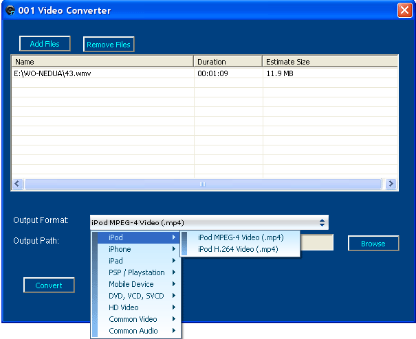Open the DVD, VCD, SVCD submenu

coord(137,296)
